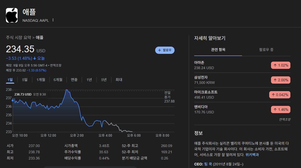Image resolution: width=301 pixels, height=168 pixels.
Task: Click the NASDAQ: AAPL ticker text
Action: pyautogui.click(x=36, y=20)
